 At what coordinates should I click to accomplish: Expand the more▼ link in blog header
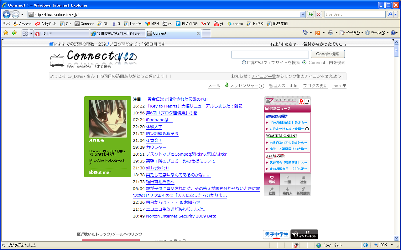pyautogui.click(x=339, y=86)
